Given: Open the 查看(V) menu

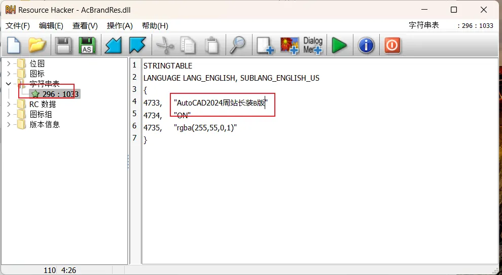Looking at the screenshot, I should (x=85, y=26).
